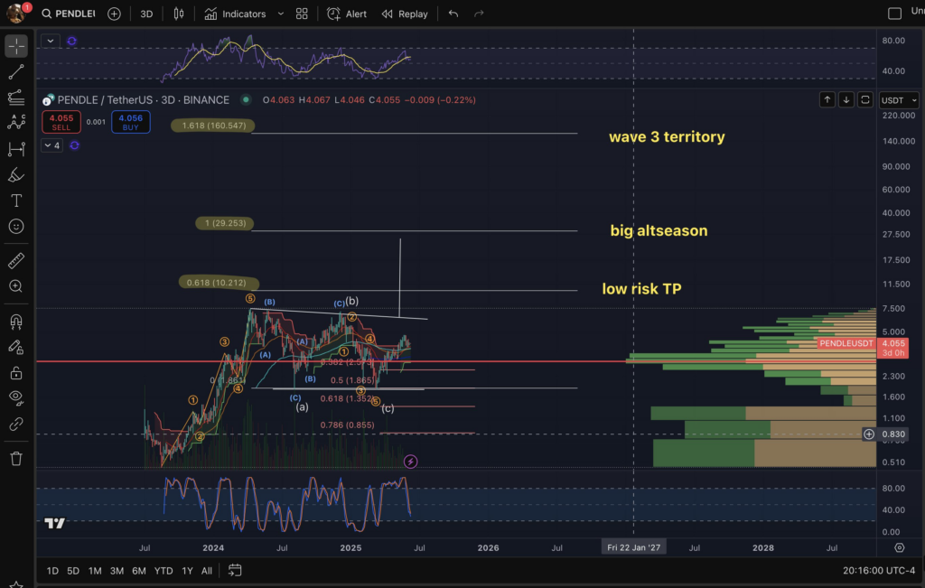The width and height of the screenshot is (925, 588).
Task: Select the 'low risk TP' text annotation
Action: coord(641,289)
